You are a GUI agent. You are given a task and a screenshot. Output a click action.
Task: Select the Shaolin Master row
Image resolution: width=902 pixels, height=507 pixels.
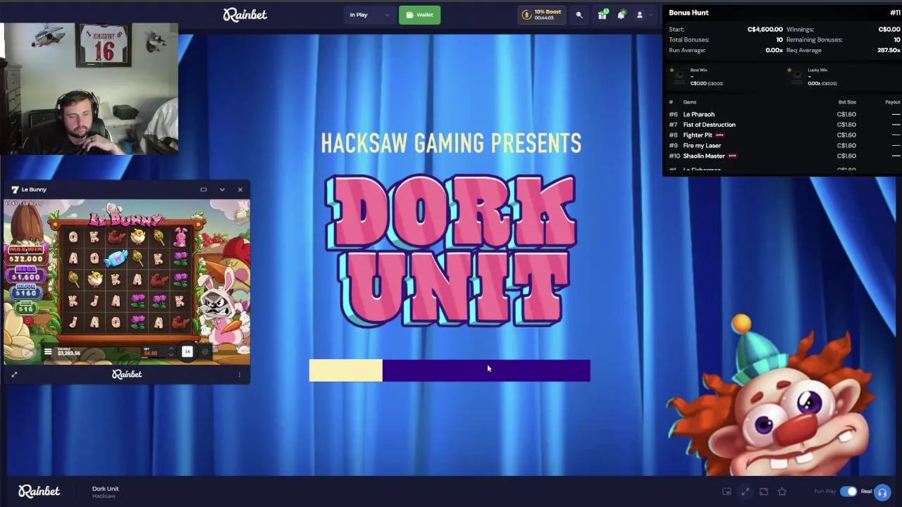(784, 156)
